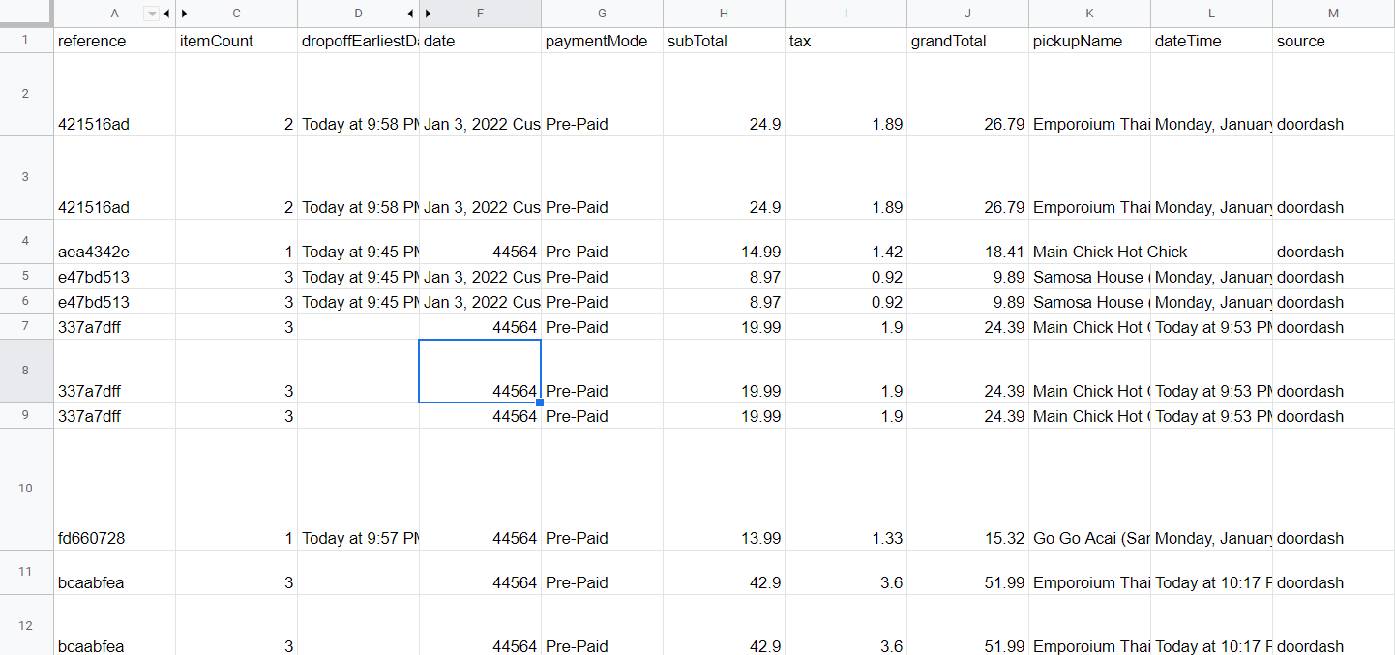Select all cells using the corner box above row 1
The image size is (1395, 655).
(26, 14)
